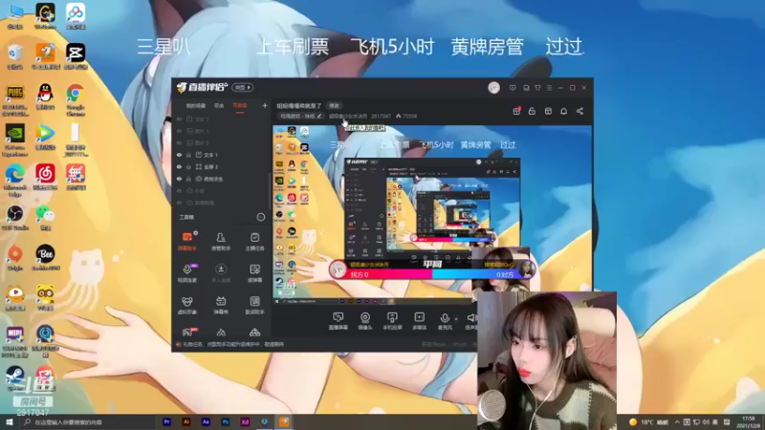The image size is (765, 430).
Task: Open the notification bell in stream header
Action: tap(563, 111)
